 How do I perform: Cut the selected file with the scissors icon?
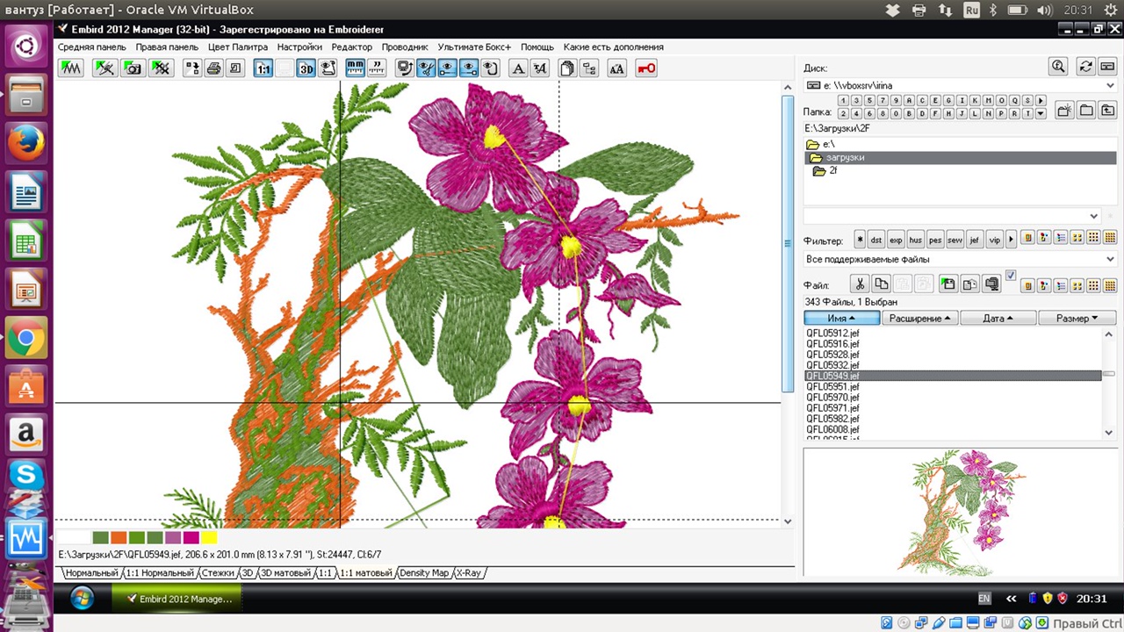tap(860, 284)
